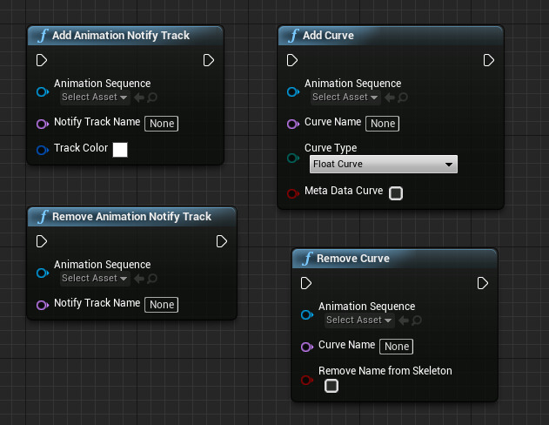Click Remove Animation Notify Track output execution pin
This screenshot has width=549, height=425.
(222, 241)
